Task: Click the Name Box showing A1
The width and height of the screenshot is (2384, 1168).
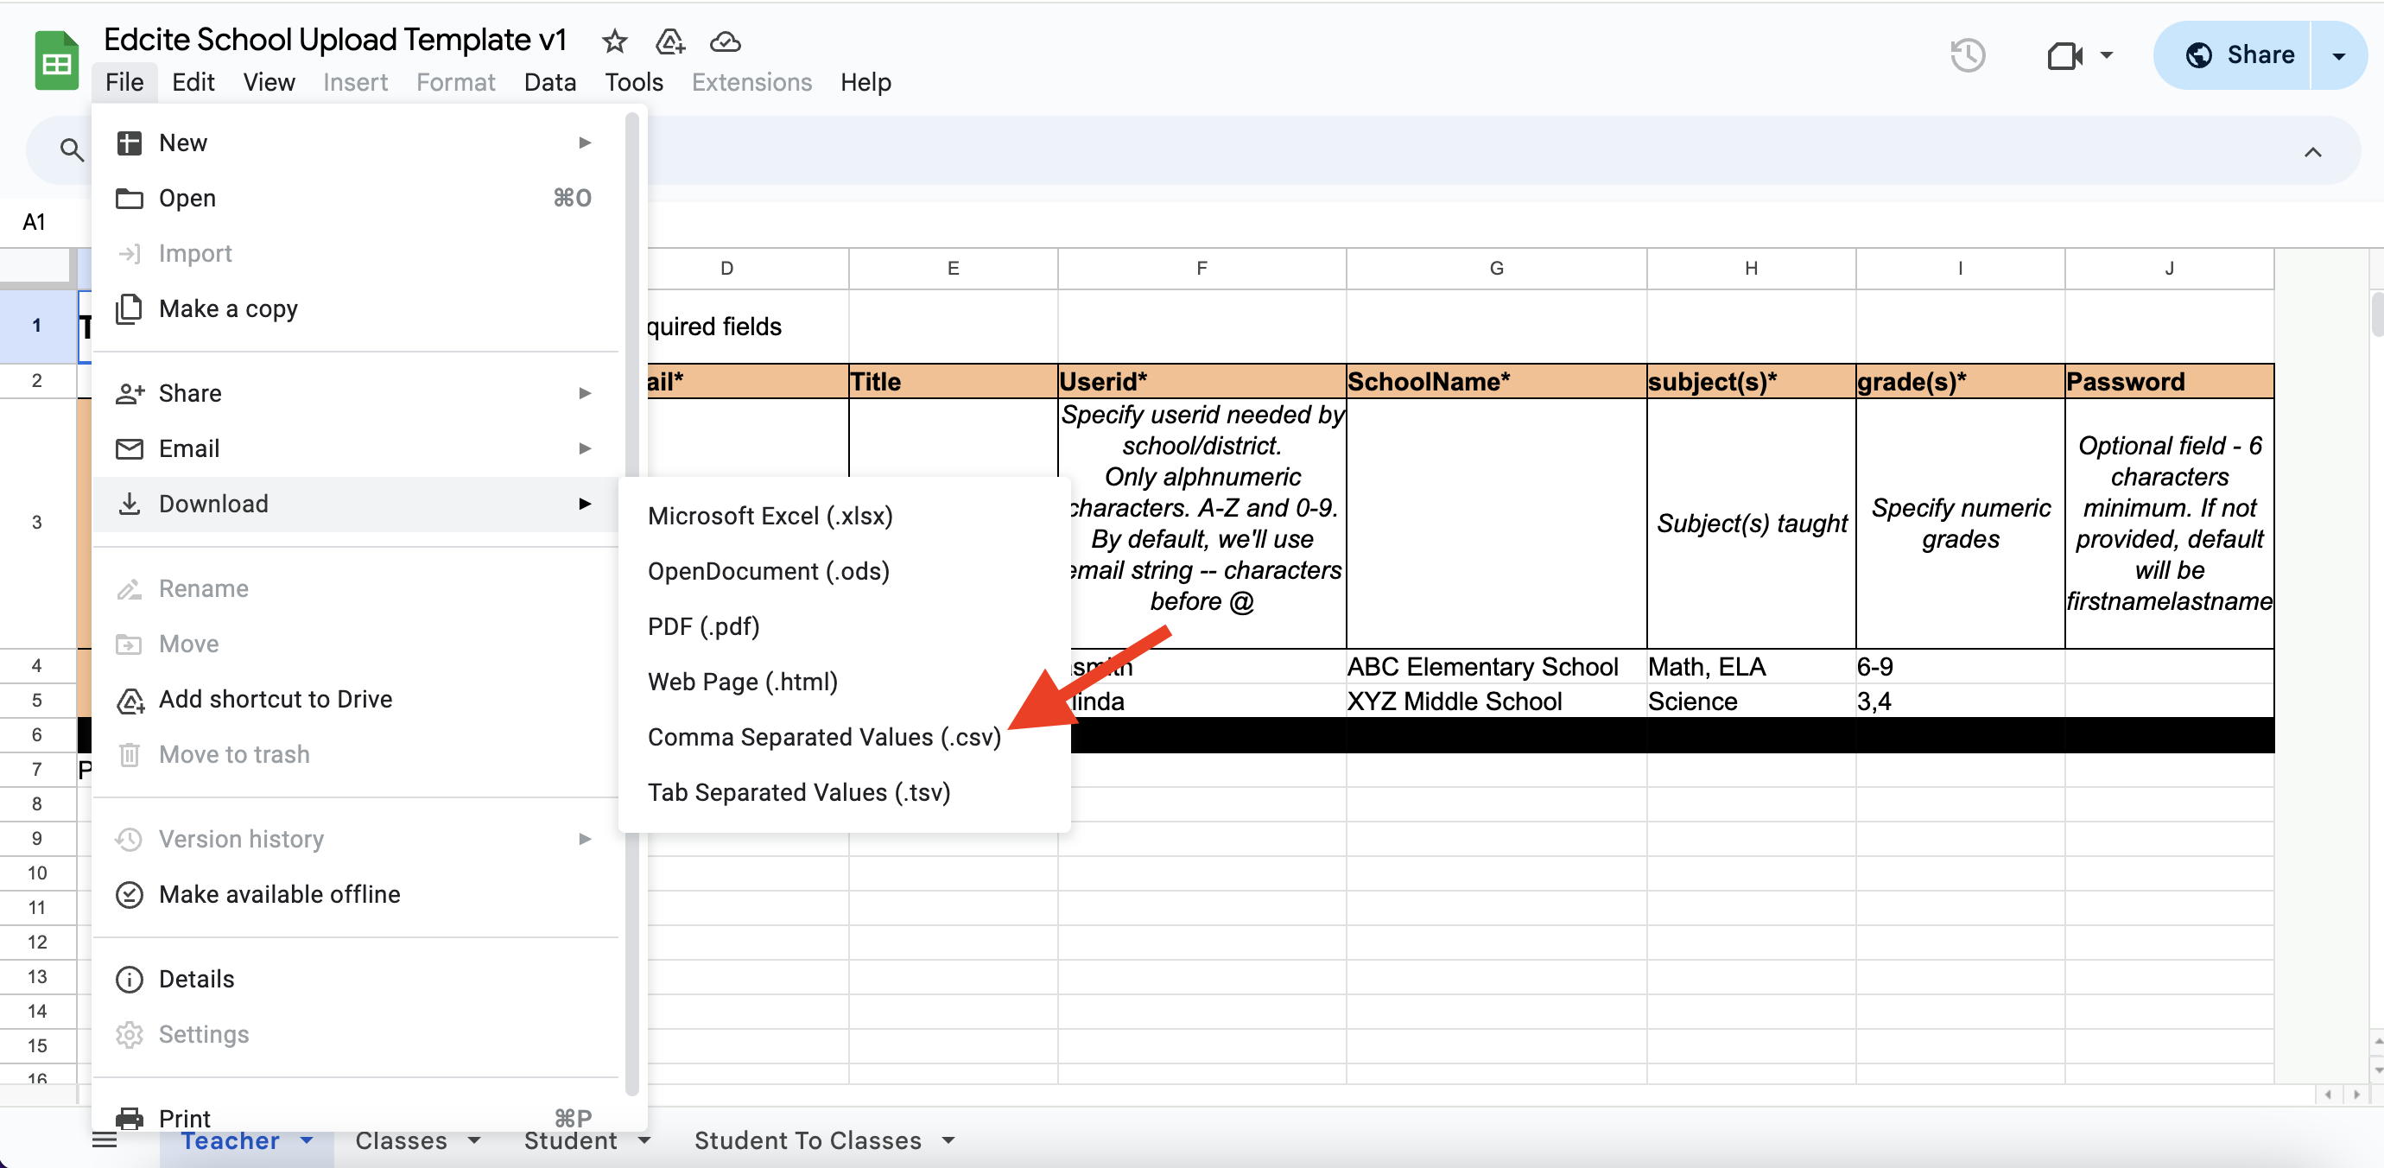Action: [x=35, y=222]
